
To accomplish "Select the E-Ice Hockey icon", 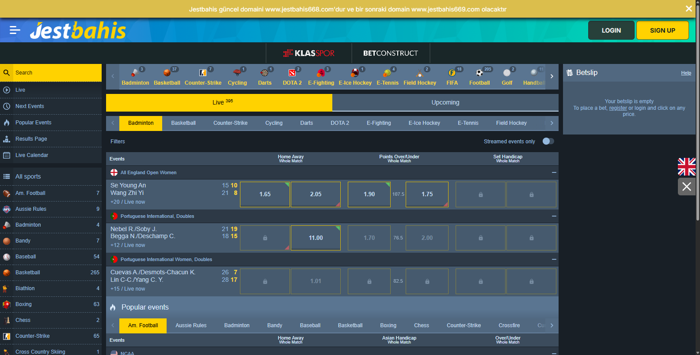I will click(355, 73).
